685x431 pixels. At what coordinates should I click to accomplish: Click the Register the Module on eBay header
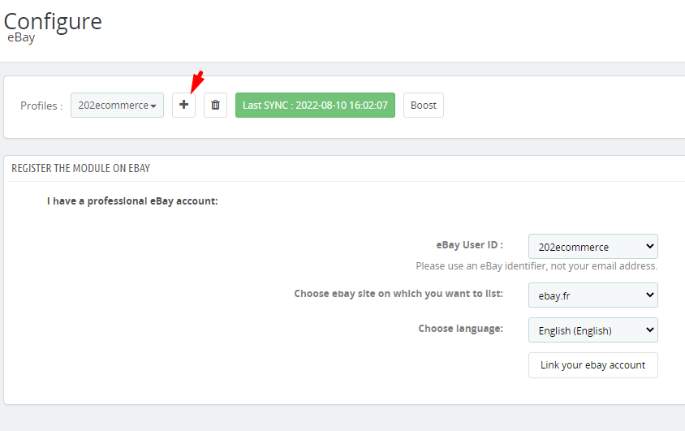click(x=80, y=168)
